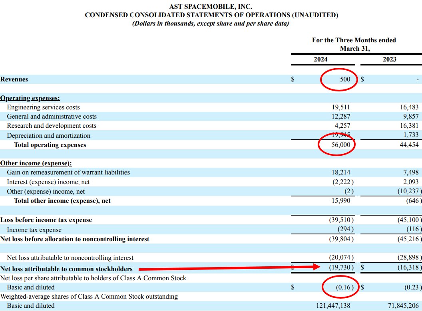The image size is (422, 311).
Task: Click 'Other (expense) income, net' label
Action: pos(46,191)
